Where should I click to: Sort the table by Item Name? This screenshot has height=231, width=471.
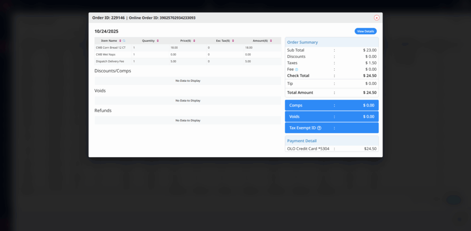120,41
